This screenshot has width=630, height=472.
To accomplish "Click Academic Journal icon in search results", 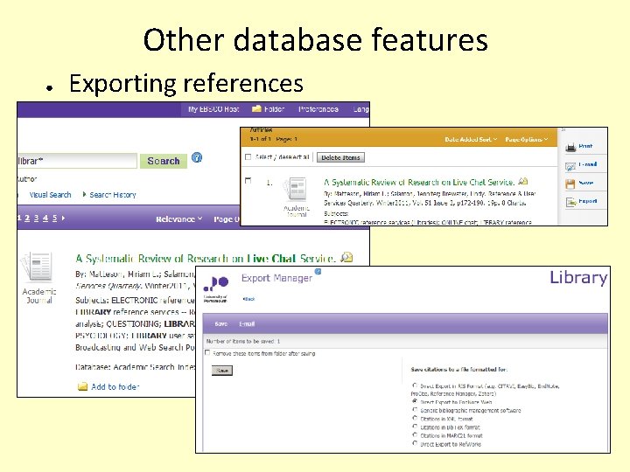I will coord(37,266).
